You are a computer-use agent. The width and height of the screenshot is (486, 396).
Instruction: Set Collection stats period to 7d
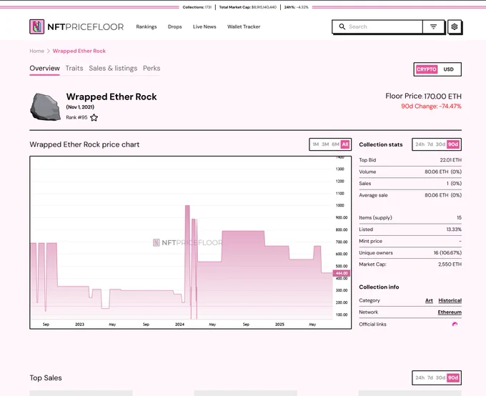[x=430, y=144]
